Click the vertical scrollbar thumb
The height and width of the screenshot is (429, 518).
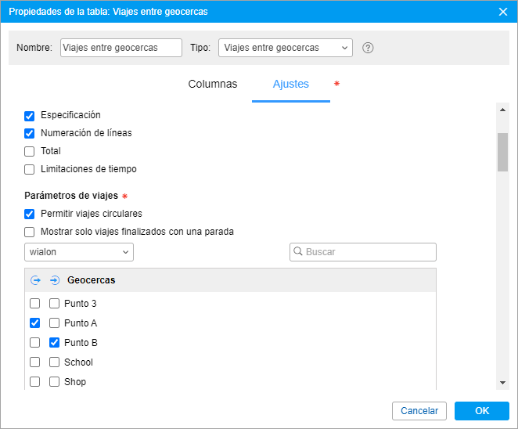(x=502, y=152)
